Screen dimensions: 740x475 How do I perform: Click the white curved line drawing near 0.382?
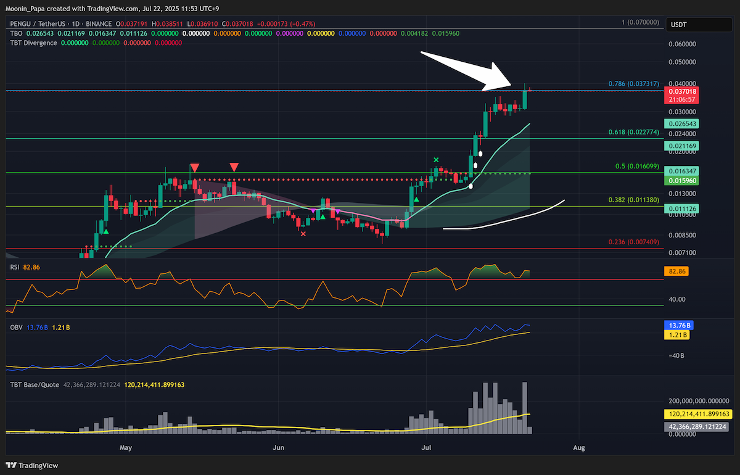[x=504, y=216]
